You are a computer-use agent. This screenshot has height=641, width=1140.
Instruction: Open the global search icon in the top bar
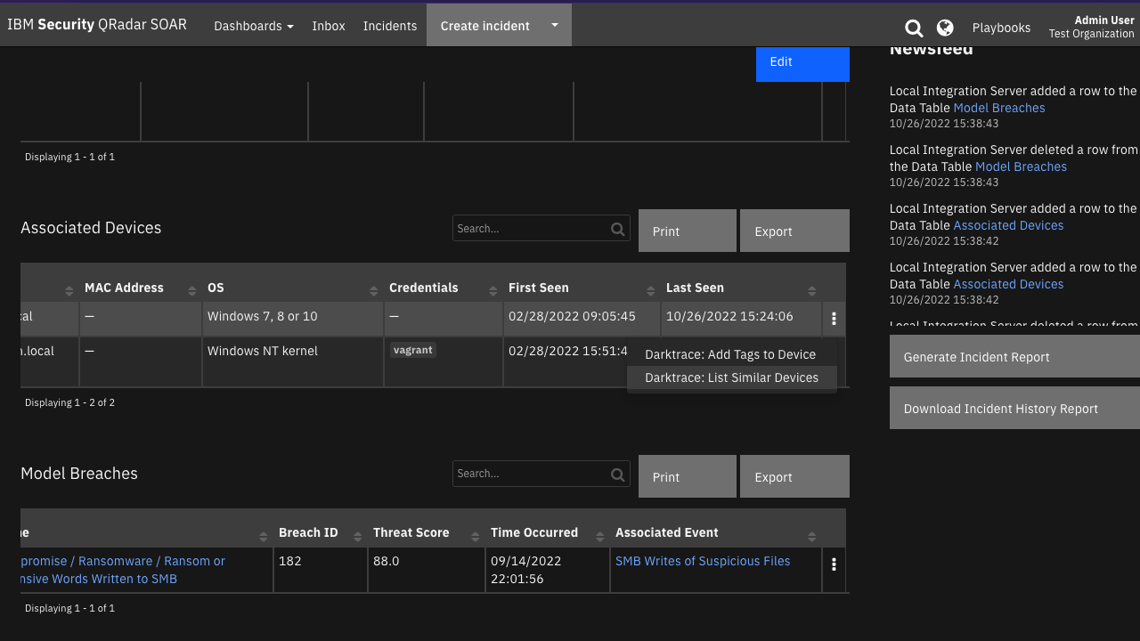[x=913, y=28]
